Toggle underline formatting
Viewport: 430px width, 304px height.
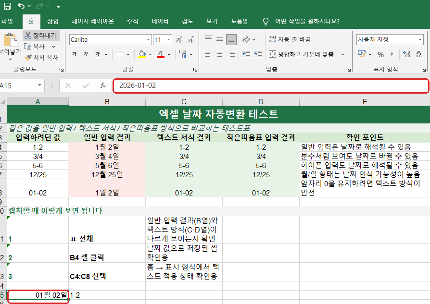(x=97, y=54)
